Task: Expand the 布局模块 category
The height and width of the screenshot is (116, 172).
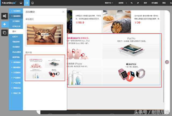Action: pos(16,11)
